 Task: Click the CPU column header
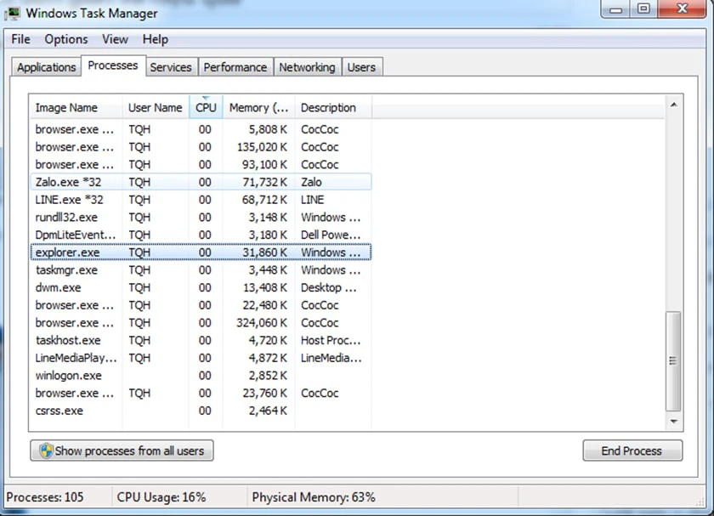pyautogui.click(x=206, y=107)
